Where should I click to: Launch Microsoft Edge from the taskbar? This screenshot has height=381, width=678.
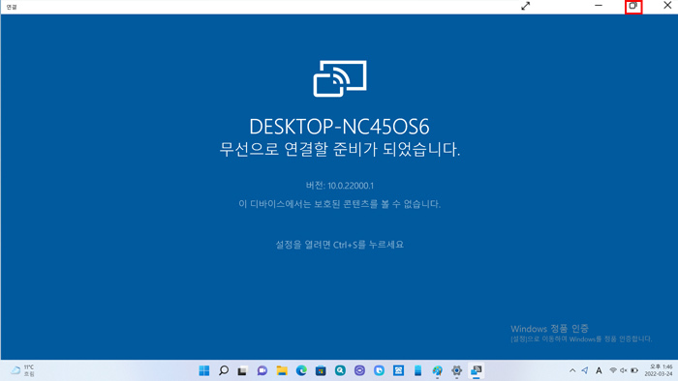coord(301,370)
